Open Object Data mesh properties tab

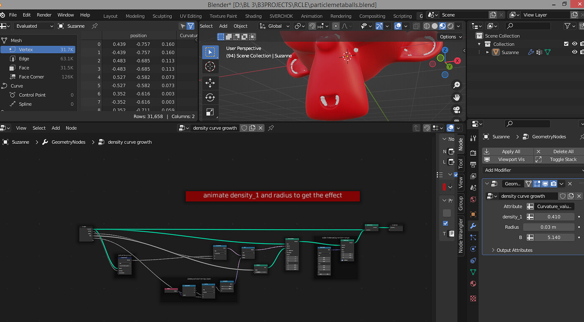tap(473, 272)
